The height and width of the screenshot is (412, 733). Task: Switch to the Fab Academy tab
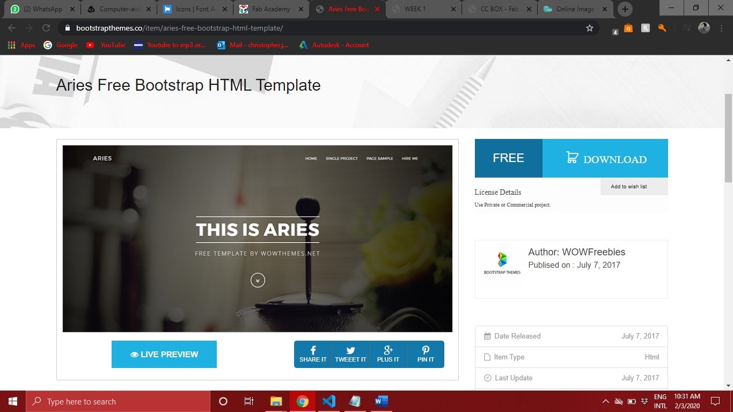click(272, 9)
